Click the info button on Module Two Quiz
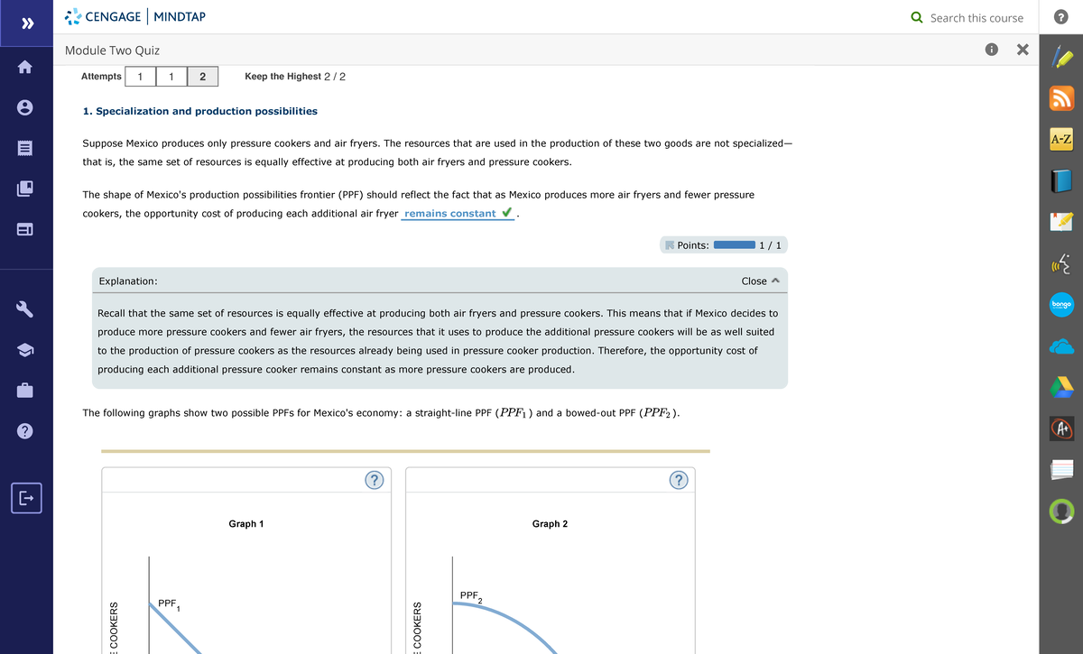Screen dimensions: 1083x654 991,51
